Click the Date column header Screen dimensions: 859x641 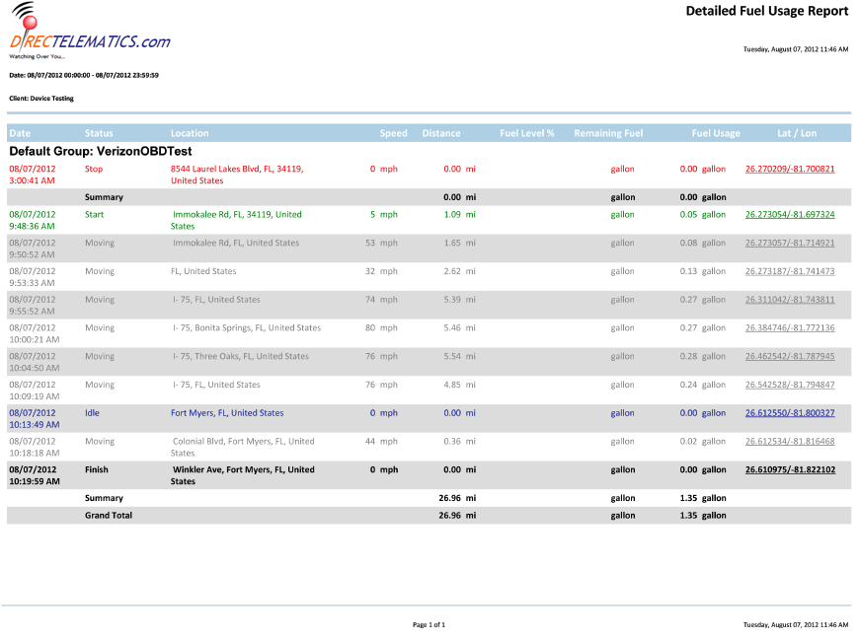tap(21, 133)
